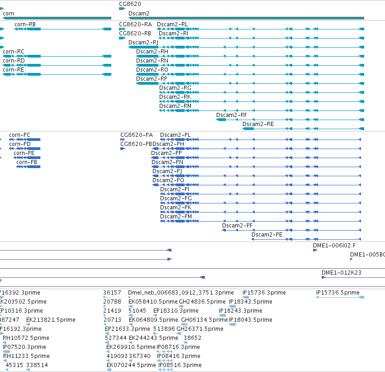Select the IP08716.3prime EST

tap(165, 352)
